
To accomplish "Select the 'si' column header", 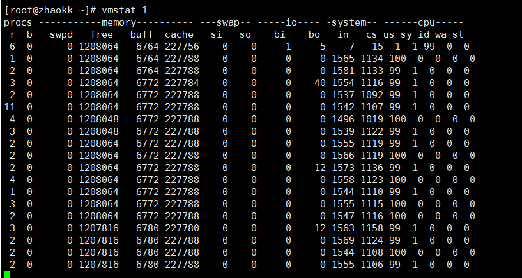I will coord(217,34).
